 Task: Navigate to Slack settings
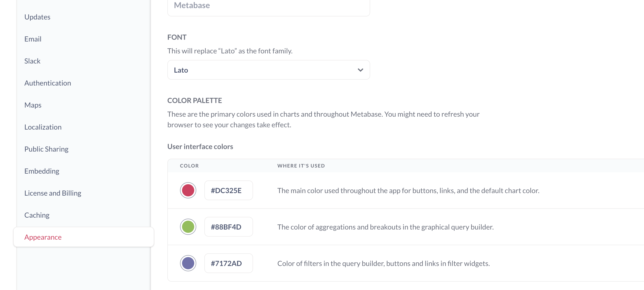[x=32, y=61]
